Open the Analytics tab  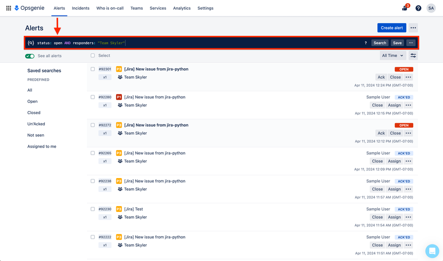coord(182,8)
